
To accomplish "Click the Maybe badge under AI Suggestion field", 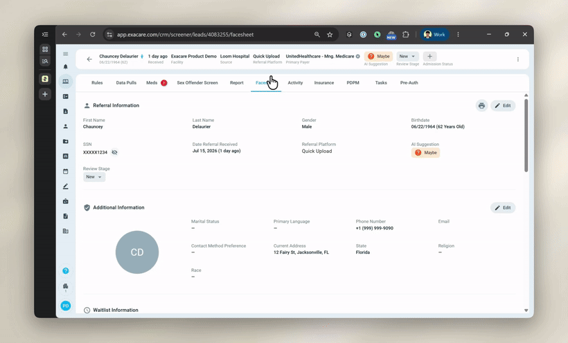I will pyautogui.click(x=425, y=153).
